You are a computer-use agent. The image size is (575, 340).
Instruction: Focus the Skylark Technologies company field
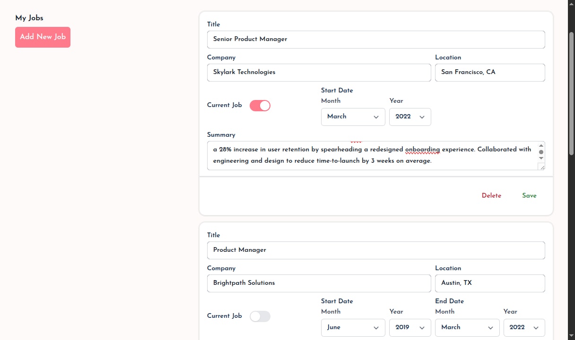[319, 73]
